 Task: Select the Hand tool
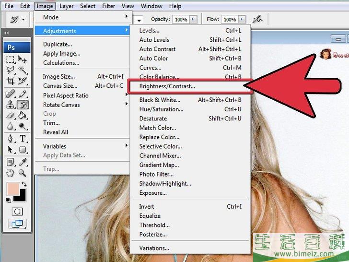10,173
